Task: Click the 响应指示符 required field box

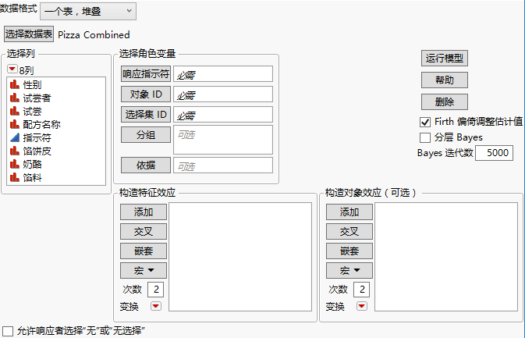Action: [x=223, y=74]
